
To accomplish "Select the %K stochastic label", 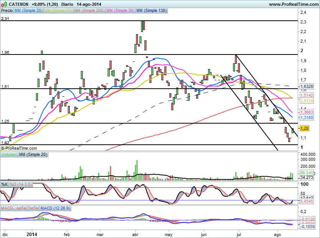I will [5, 184].
